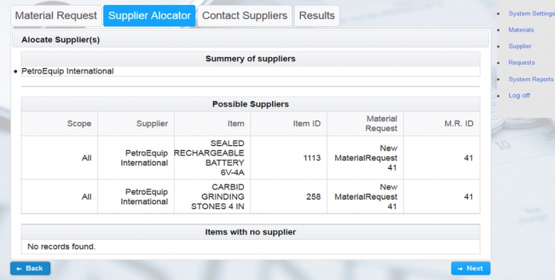Screen dimensions: 555x280
Task: Open the System Reports link
Action: click(x=530, y=79)
